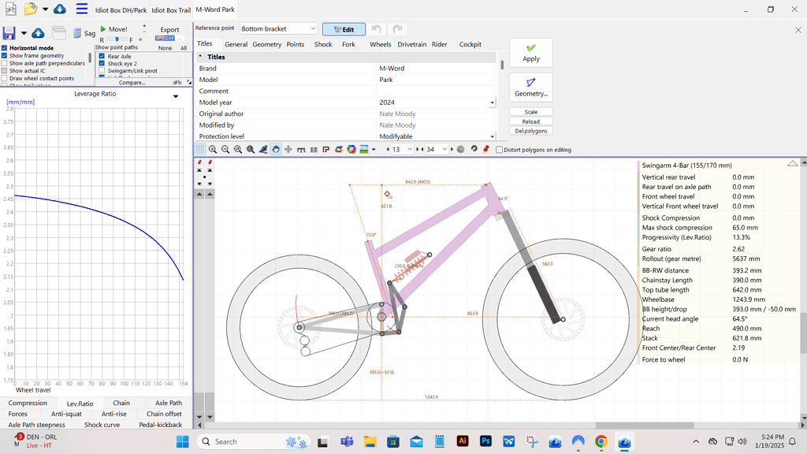This screenshot has width=807, height=454.
Task: Enable Show axle path perpendiculars
Action: (x=5, y=61)
